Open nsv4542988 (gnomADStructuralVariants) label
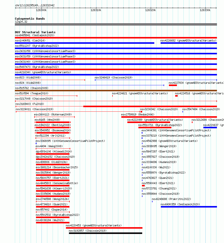The image size is (224, 243). coord(170,141)
